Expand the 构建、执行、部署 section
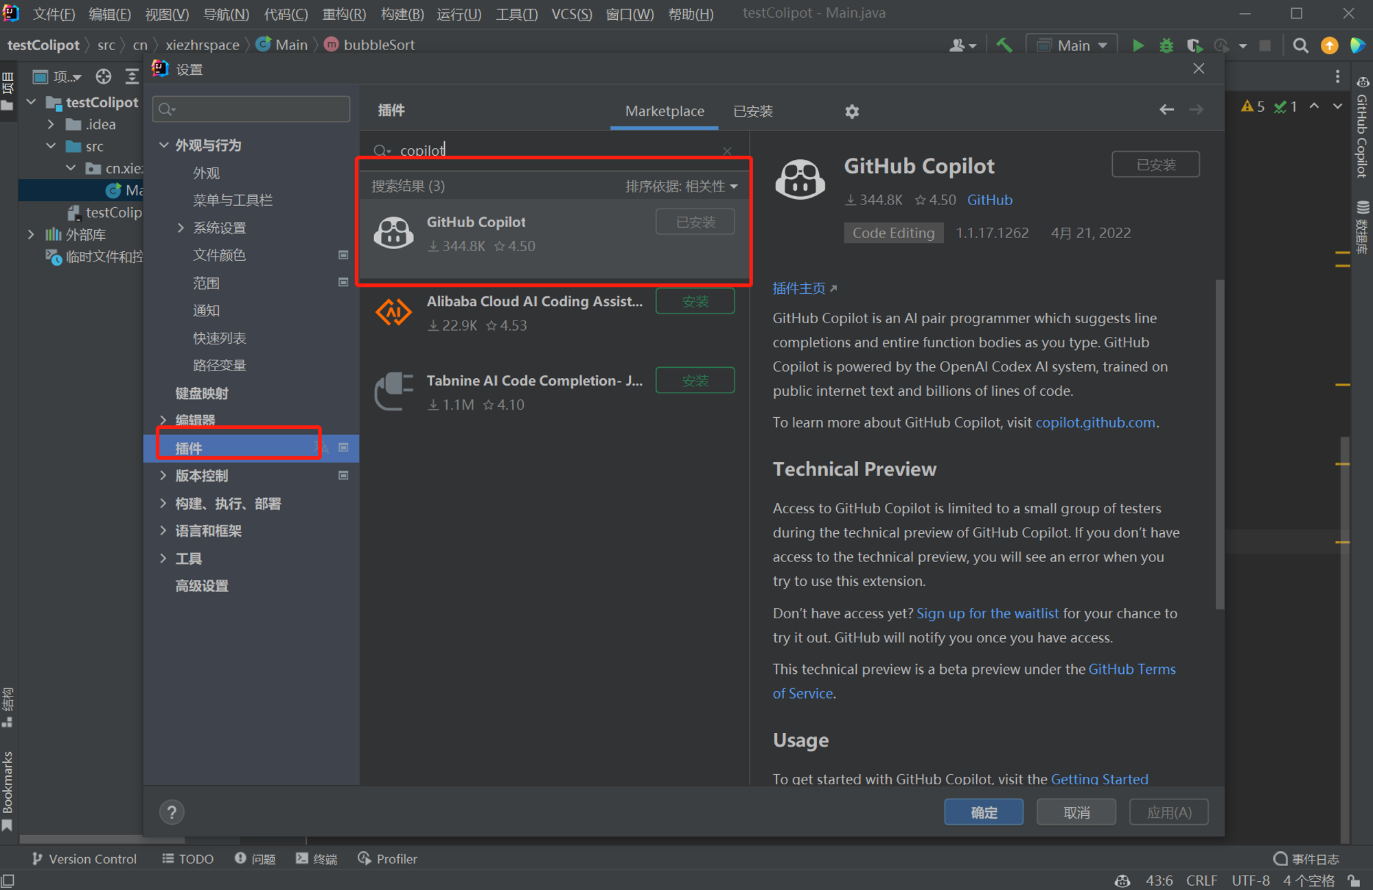The image size is (1373, 890). (163, 503)
